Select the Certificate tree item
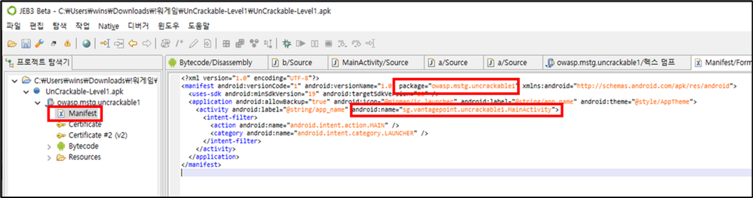Screen dimensions: 753x198 [85, 124]
